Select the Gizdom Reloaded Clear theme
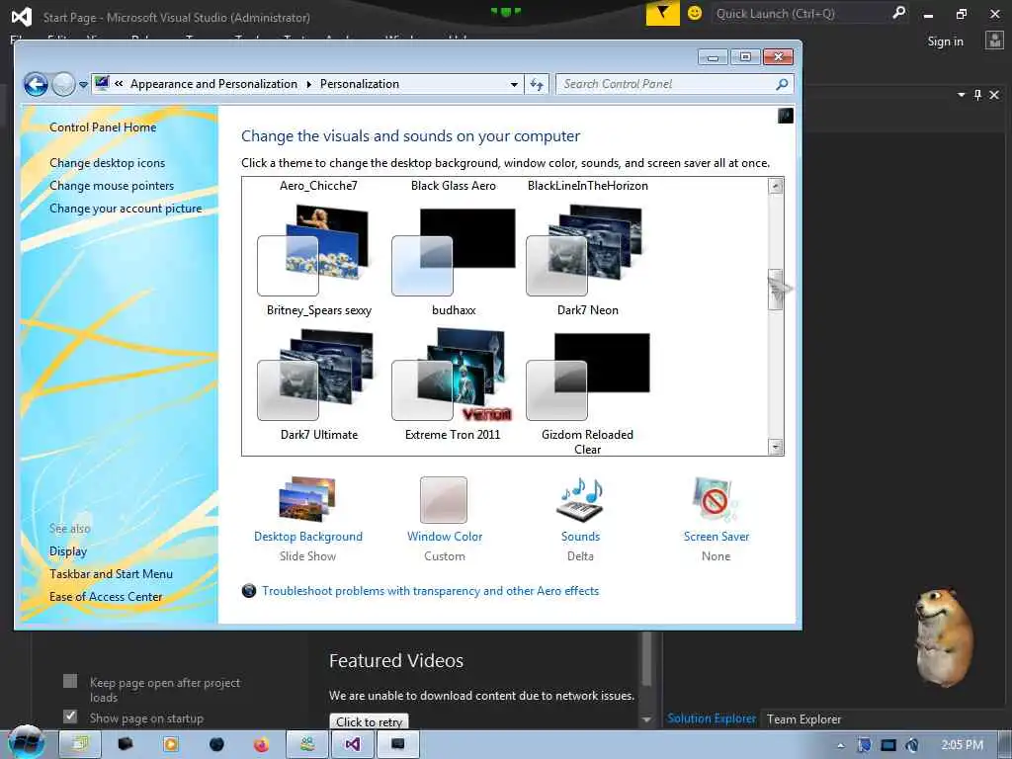 pos(587,390)
